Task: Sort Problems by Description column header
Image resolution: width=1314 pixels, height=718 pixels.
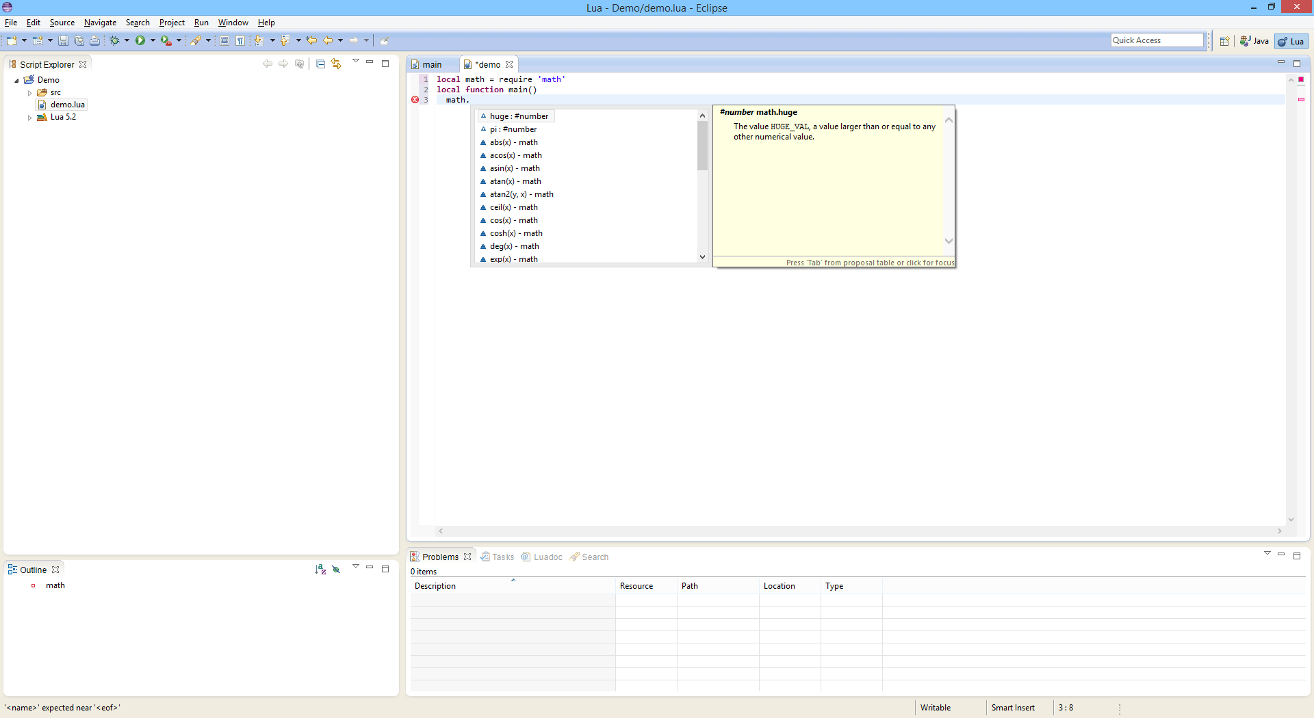Action: pyautogui.click(x=513, y=586)
